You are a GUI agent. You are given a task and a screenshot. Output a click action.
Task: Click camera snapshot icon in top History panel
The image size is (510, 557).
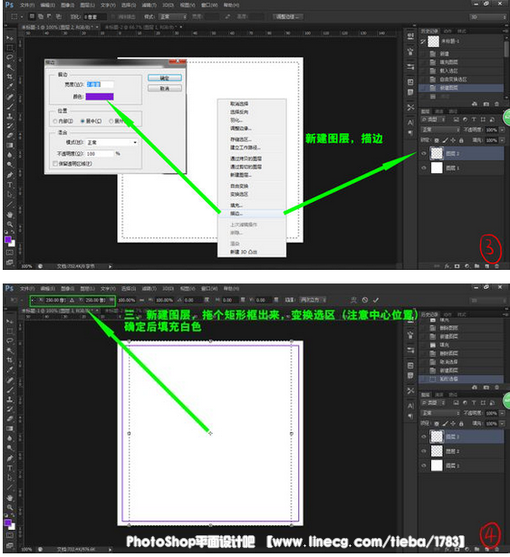(x=486, y=104)
